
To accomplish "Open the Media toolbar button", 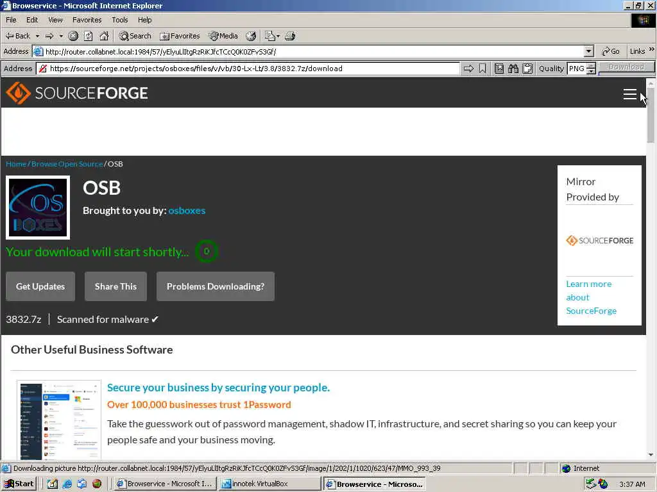I will 223,36.
